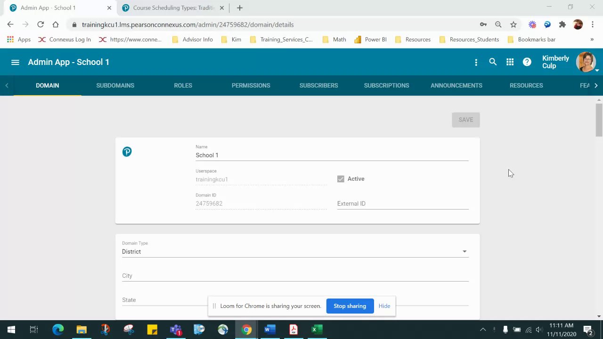Click the search magnifier icon in header
This screenshot has height=339, width=603.
pyautogui.click(x=493, y=62)
